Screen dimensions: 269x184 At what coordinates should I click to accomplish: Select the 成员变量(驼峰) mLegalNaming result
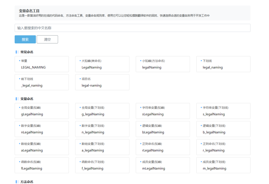[x=163, y=165]
